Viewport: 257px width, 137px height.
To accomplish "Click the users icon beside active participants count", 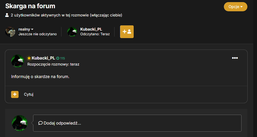I will pyautogui.click(x=7, y=15).
